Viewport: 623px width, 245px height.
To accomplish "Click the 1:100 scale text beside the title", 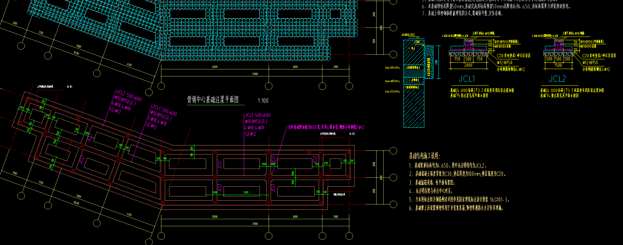I will (263, 101).
